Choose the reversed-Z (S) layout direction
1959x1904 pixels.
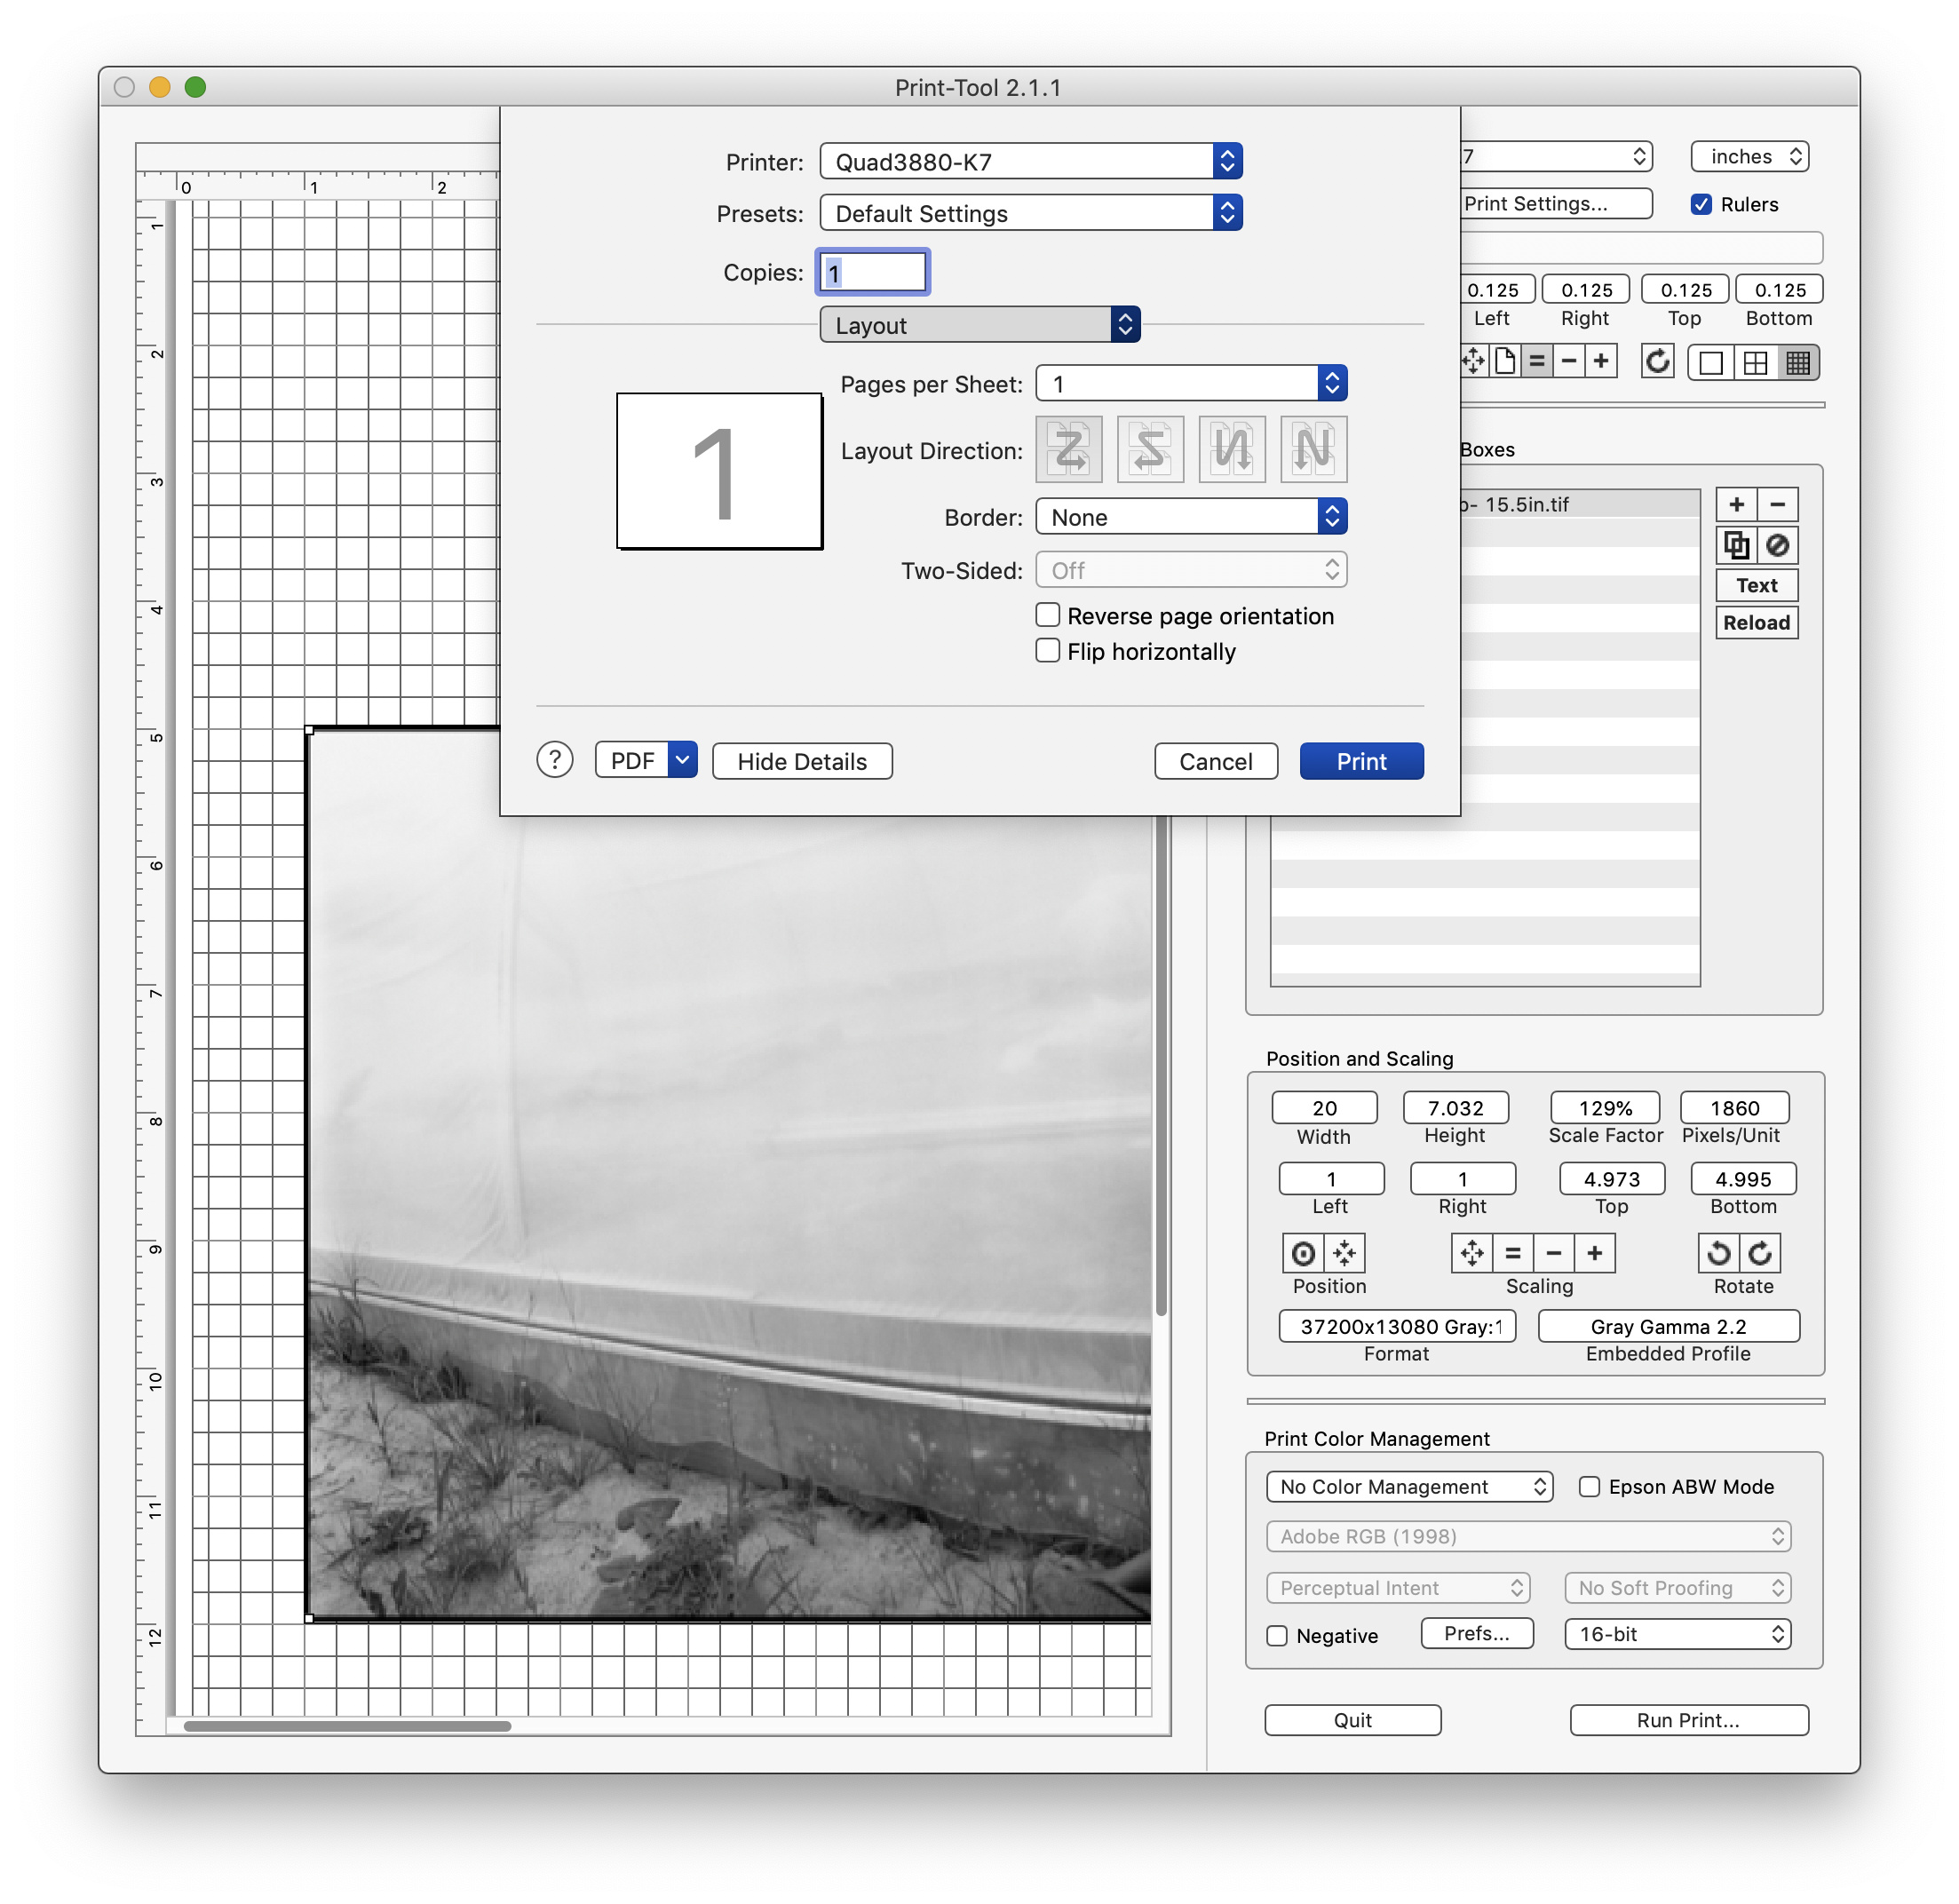coord(1150,449)
